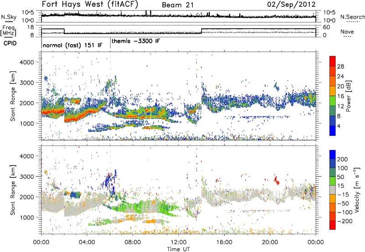The height and width of the screenshot is (252, 365).
Task: Select the "normal (fast) 151 IF" mode text
Action: pos(73,45)
